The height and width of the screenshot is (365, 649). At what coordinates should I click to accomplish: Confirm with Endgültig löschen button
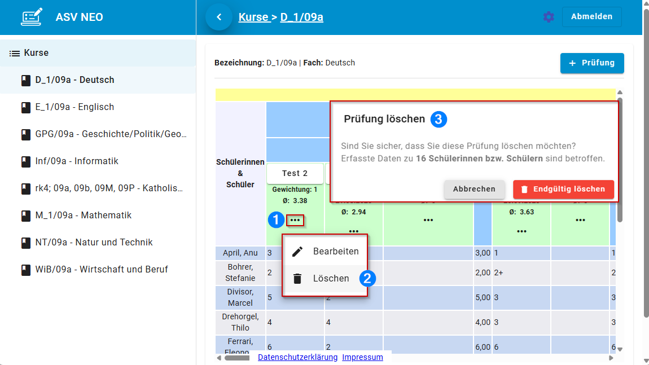coord(563,189)
